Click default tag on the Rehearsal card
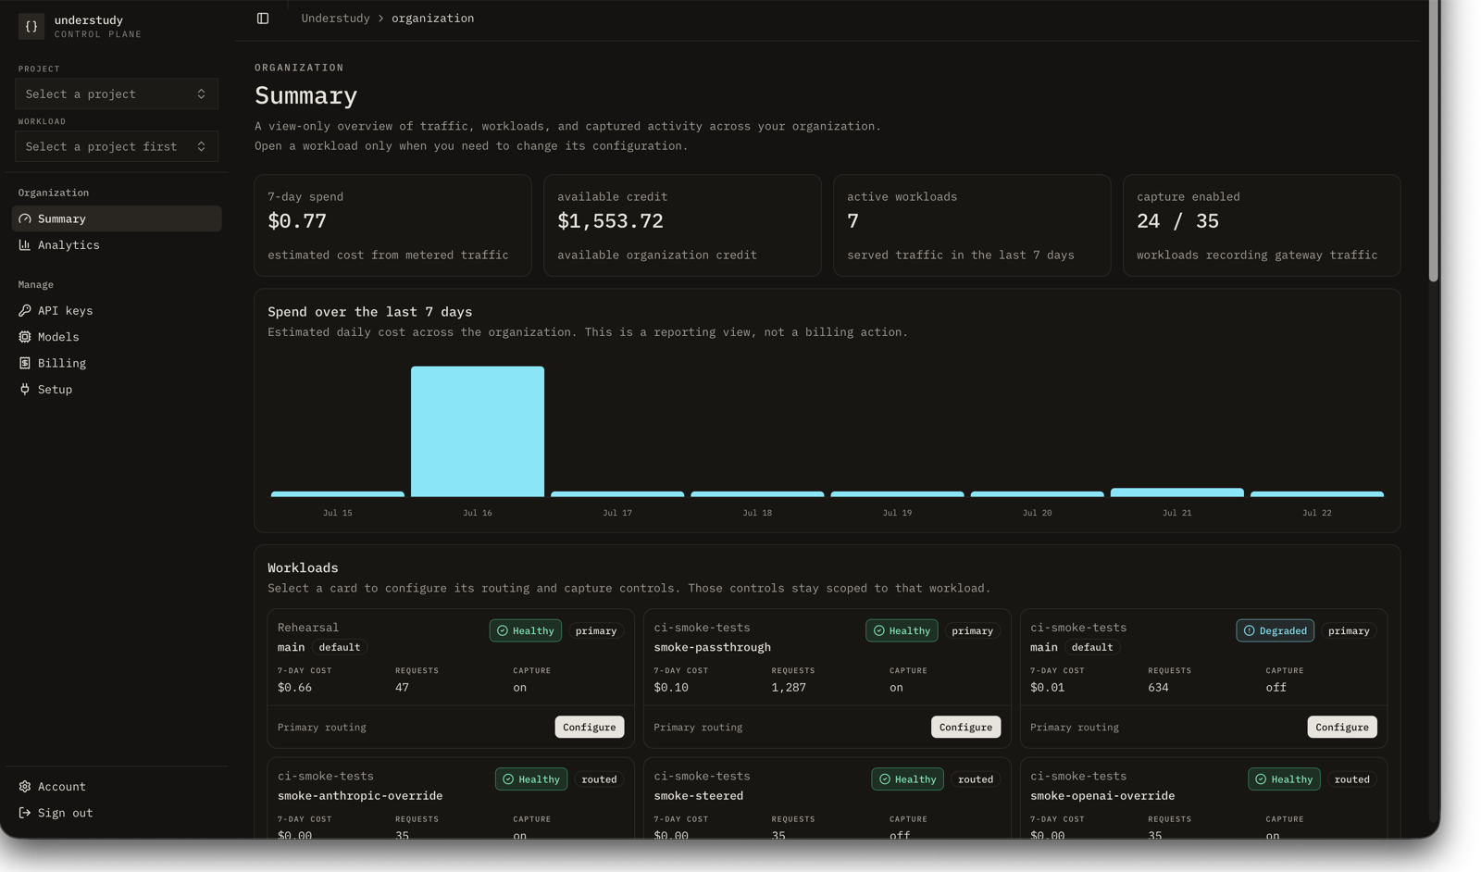This screenshot has height=872, width=1481. click(x=340, y=647)
